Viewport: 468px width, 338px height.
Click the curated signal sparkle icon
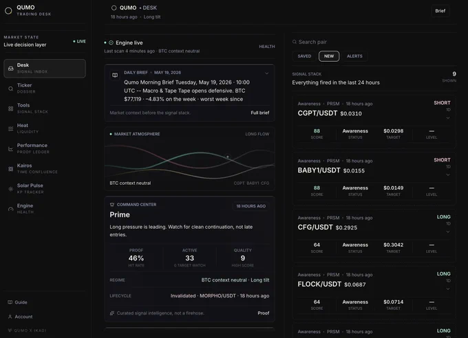coord(112,313)
